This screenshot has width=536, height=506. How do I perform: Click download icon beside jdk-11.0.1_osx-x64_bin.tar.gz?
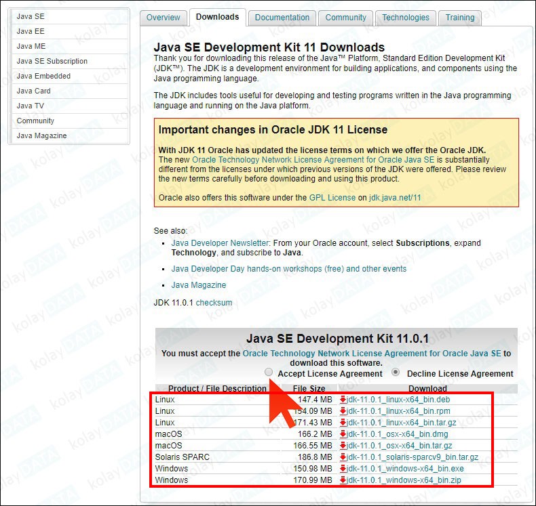pyautogui.click(x=343, y=446)
